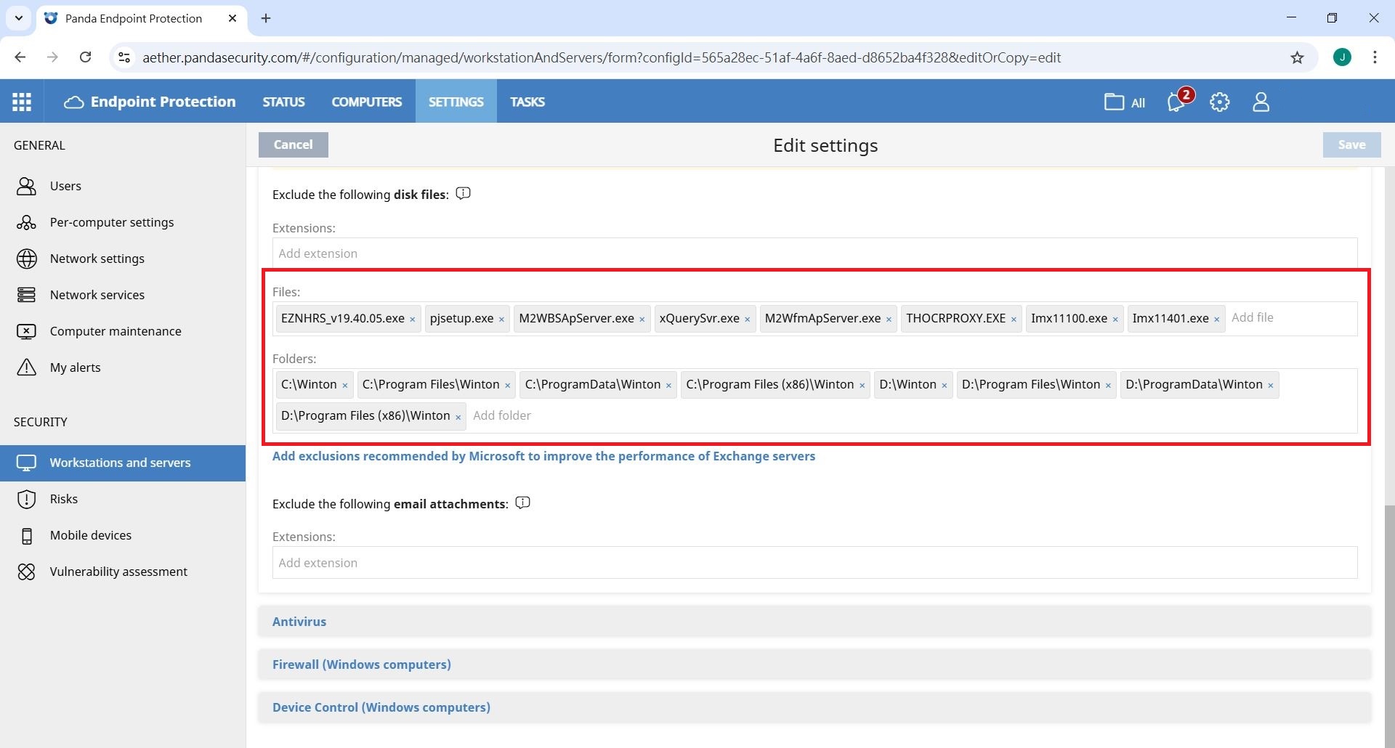Bookmark this page with the star icon
This screenshot has height=748, width=1395.
click(x=1297, y=57)
